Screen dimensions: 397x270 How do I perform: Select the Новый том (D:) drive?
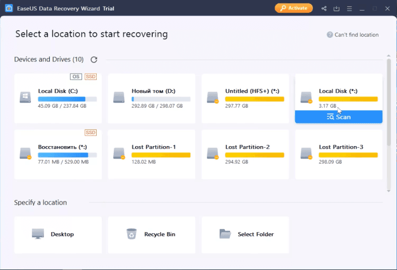[x=151, y=98]
